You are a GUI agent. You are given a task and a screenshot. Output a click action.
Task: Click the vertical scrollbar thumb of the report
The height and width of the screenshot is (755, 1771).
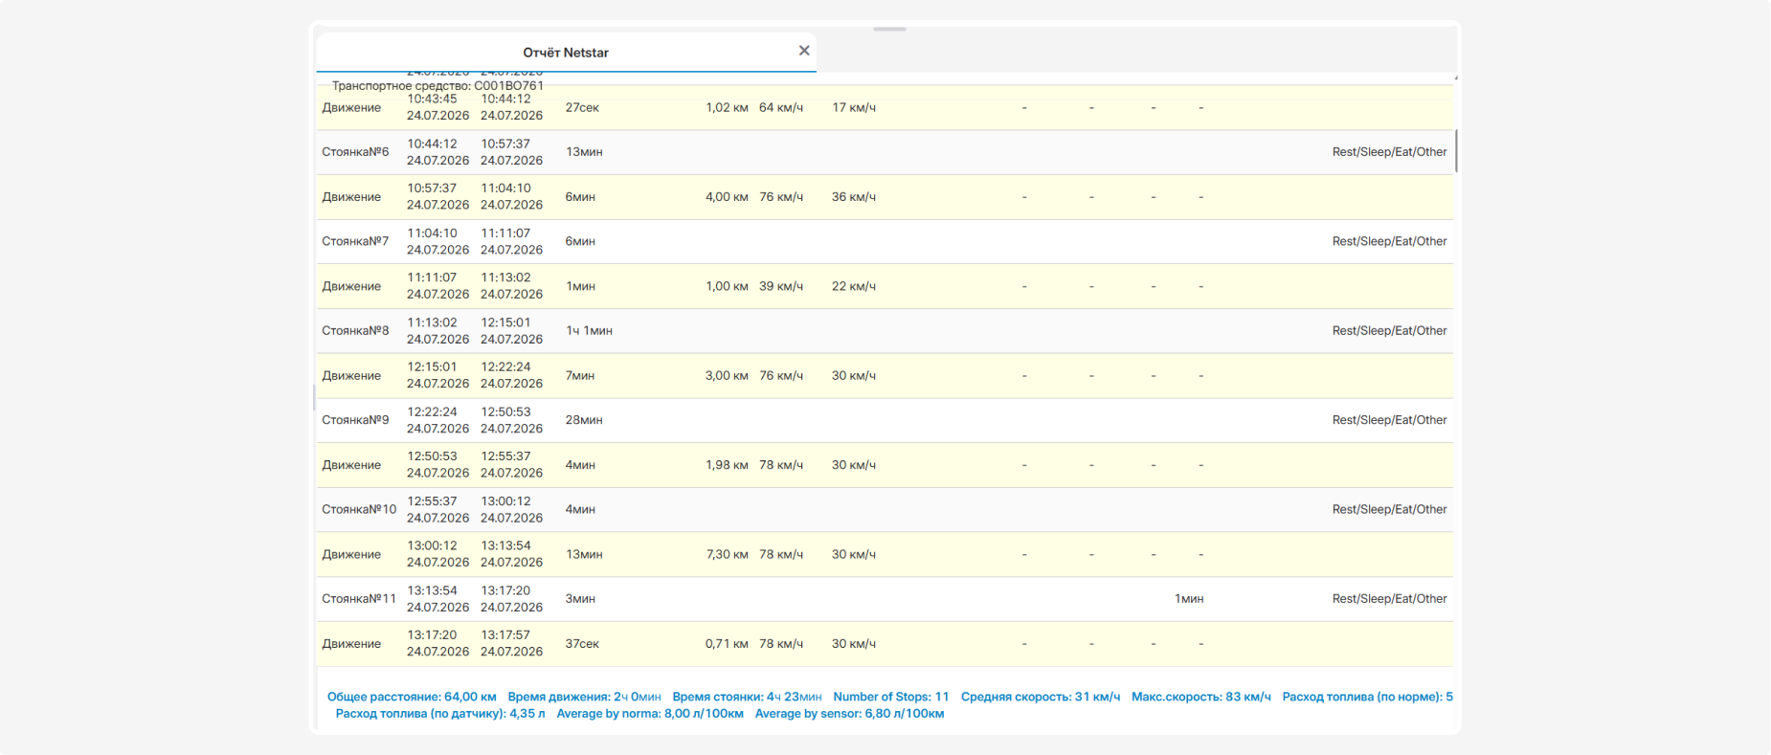1456,151
